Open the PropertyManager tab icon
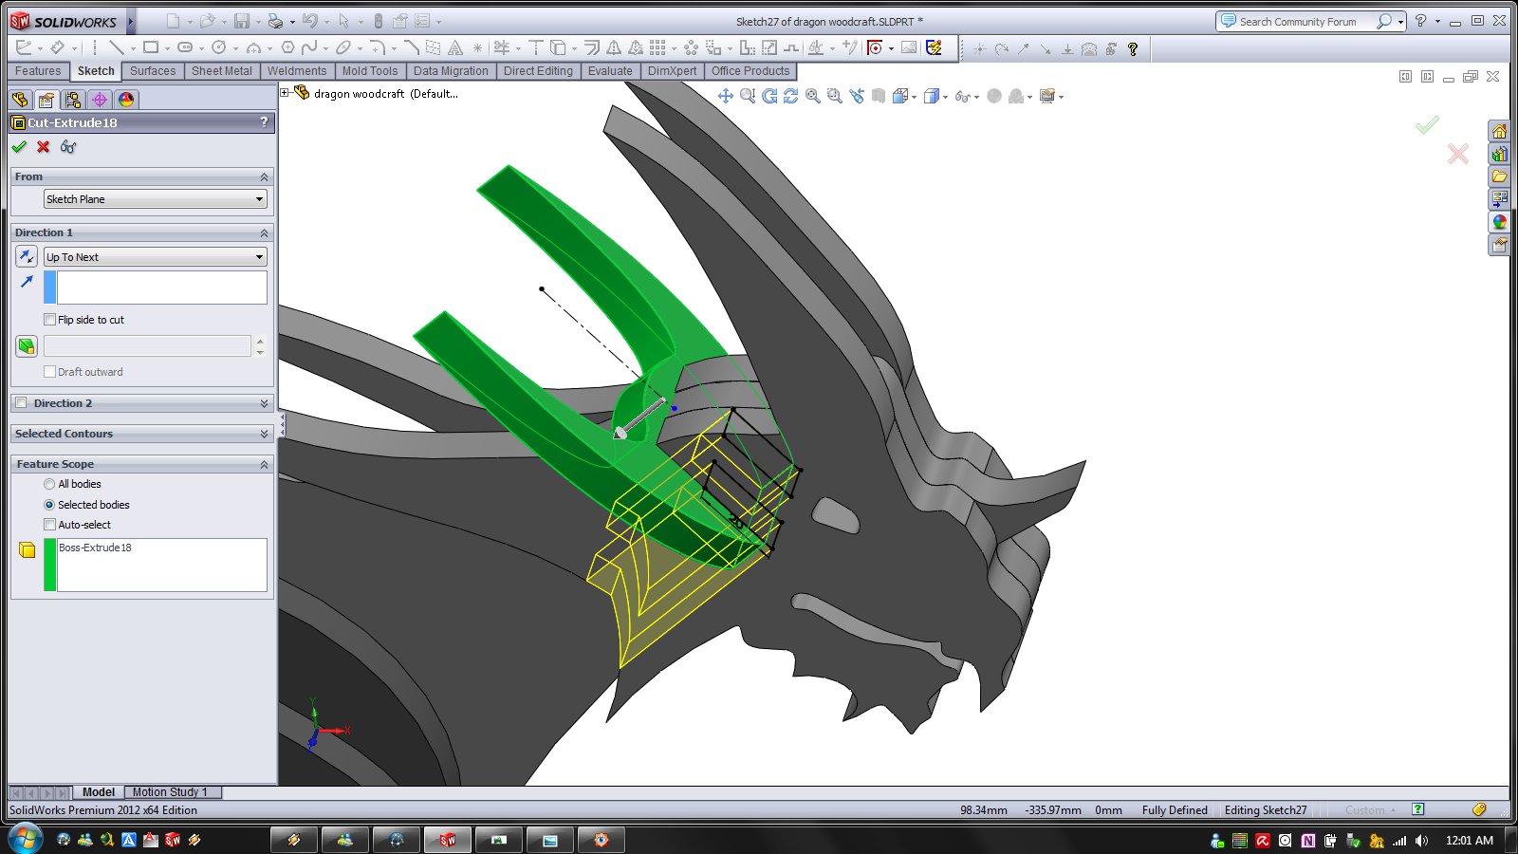 (x=46, y=100)
